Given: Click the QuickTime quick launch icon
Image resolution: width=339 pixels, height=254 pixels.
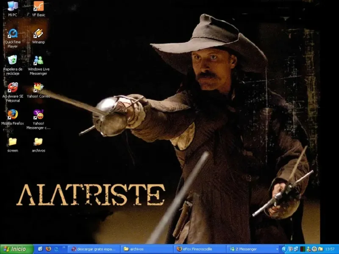Looking at the screenshot, I should pyautogui.click(x=56, y=249).
